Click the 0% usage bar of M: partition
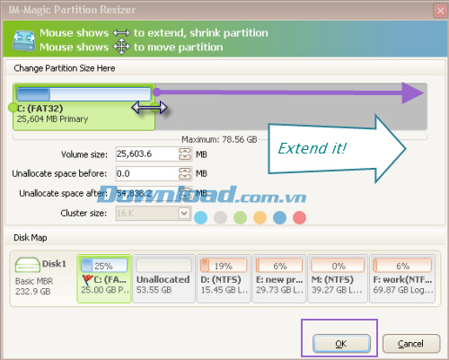449x360 pixels. click(x=338, y=266)
